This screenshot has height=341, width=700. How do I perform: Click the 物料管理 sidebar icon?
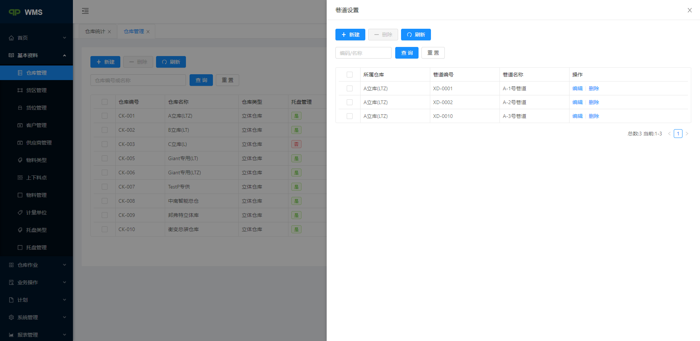click(x=20, y=195)
